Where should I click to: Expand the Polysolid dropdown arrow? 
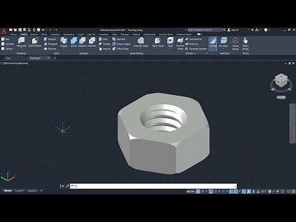coord(22,48)
